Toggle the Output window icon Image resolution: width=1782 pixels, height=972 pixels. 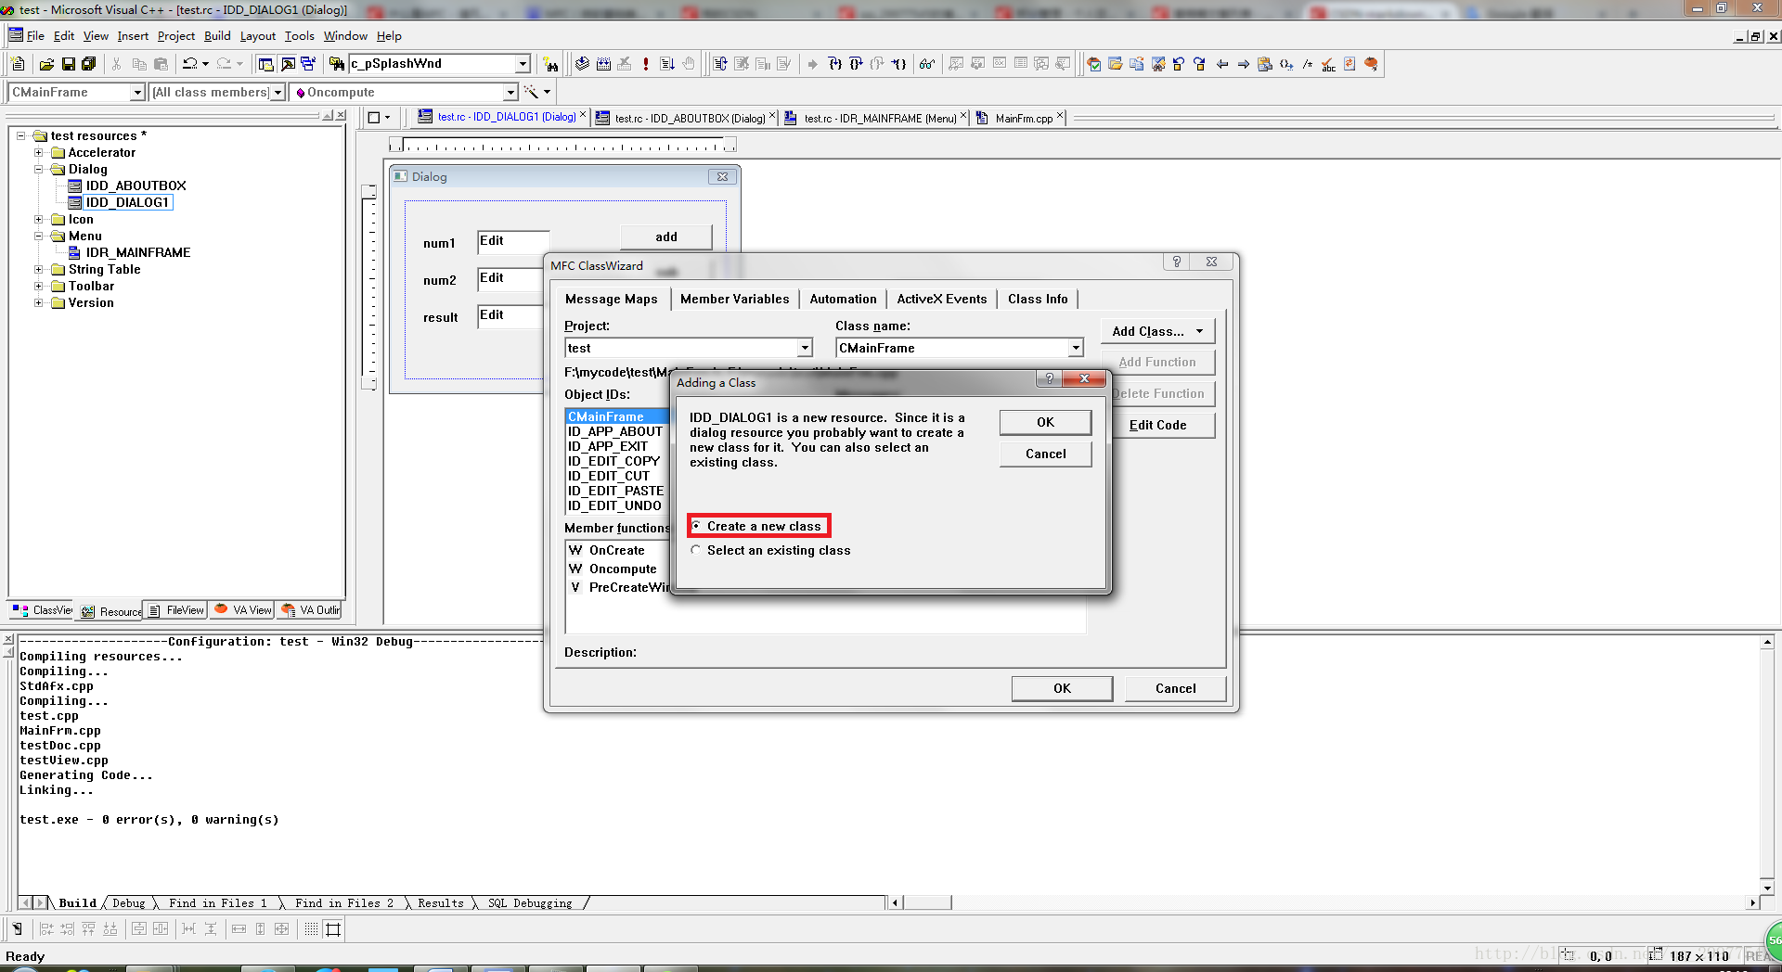point(288,64)
